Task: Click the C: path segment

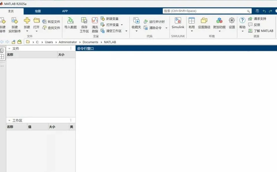Action: 37,42
